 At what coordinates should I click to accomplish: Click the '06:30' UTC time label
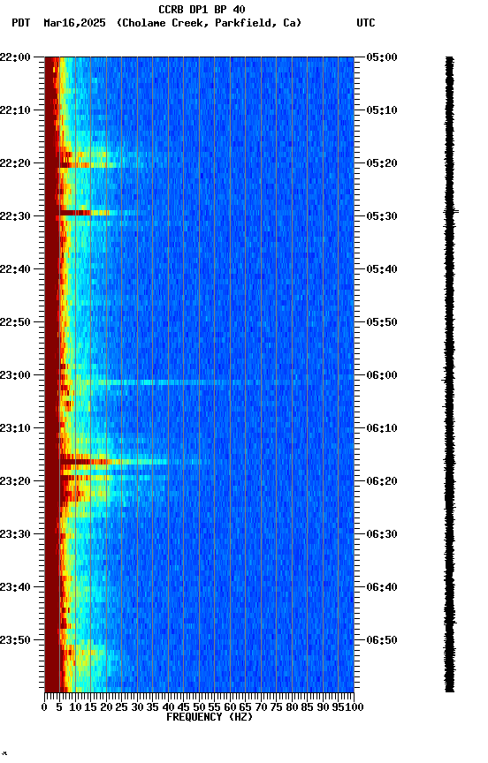coord(382,534)
